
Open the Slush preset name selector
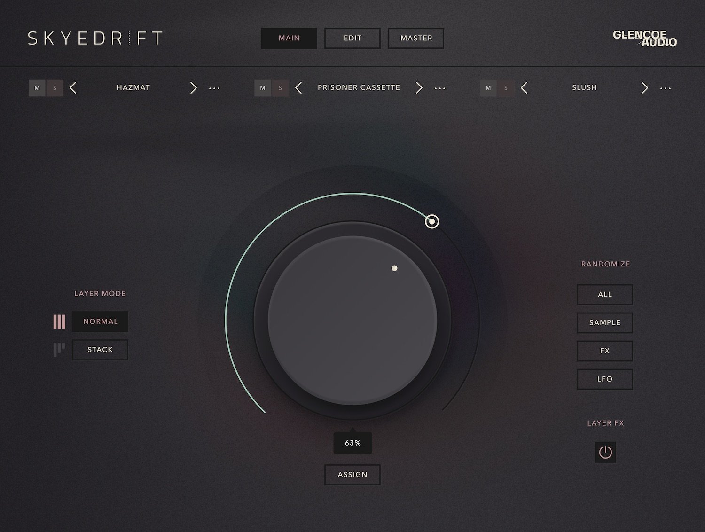click(584, 88)
